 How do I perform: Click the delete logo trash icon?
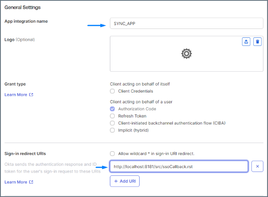258,42
